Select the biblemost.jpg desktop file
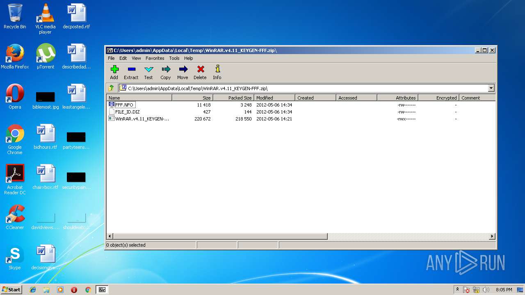 pyautogui.click(x=45, y=100)
